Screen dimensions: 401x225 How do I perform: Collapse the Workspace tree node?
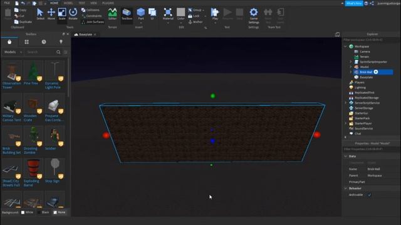tap(345, 46)
